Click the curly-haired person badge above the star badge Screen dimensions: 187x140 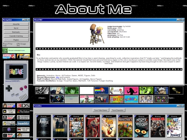[9, 105]
